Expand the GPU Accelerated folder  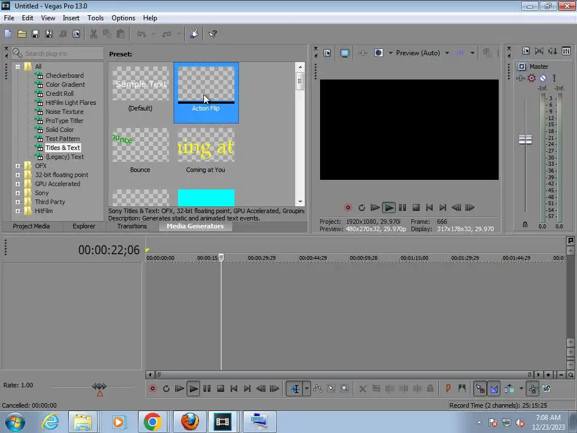click(17, 184)
